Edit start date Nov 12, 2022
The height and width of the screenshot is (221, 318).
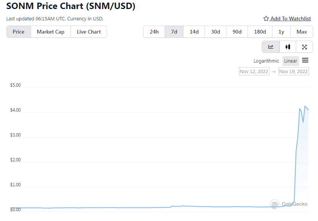(x=254, y=71)
